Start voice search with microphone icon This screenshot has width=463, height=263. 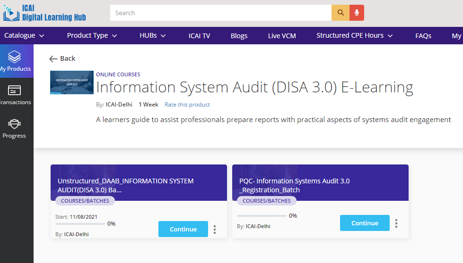coord(357,13)
